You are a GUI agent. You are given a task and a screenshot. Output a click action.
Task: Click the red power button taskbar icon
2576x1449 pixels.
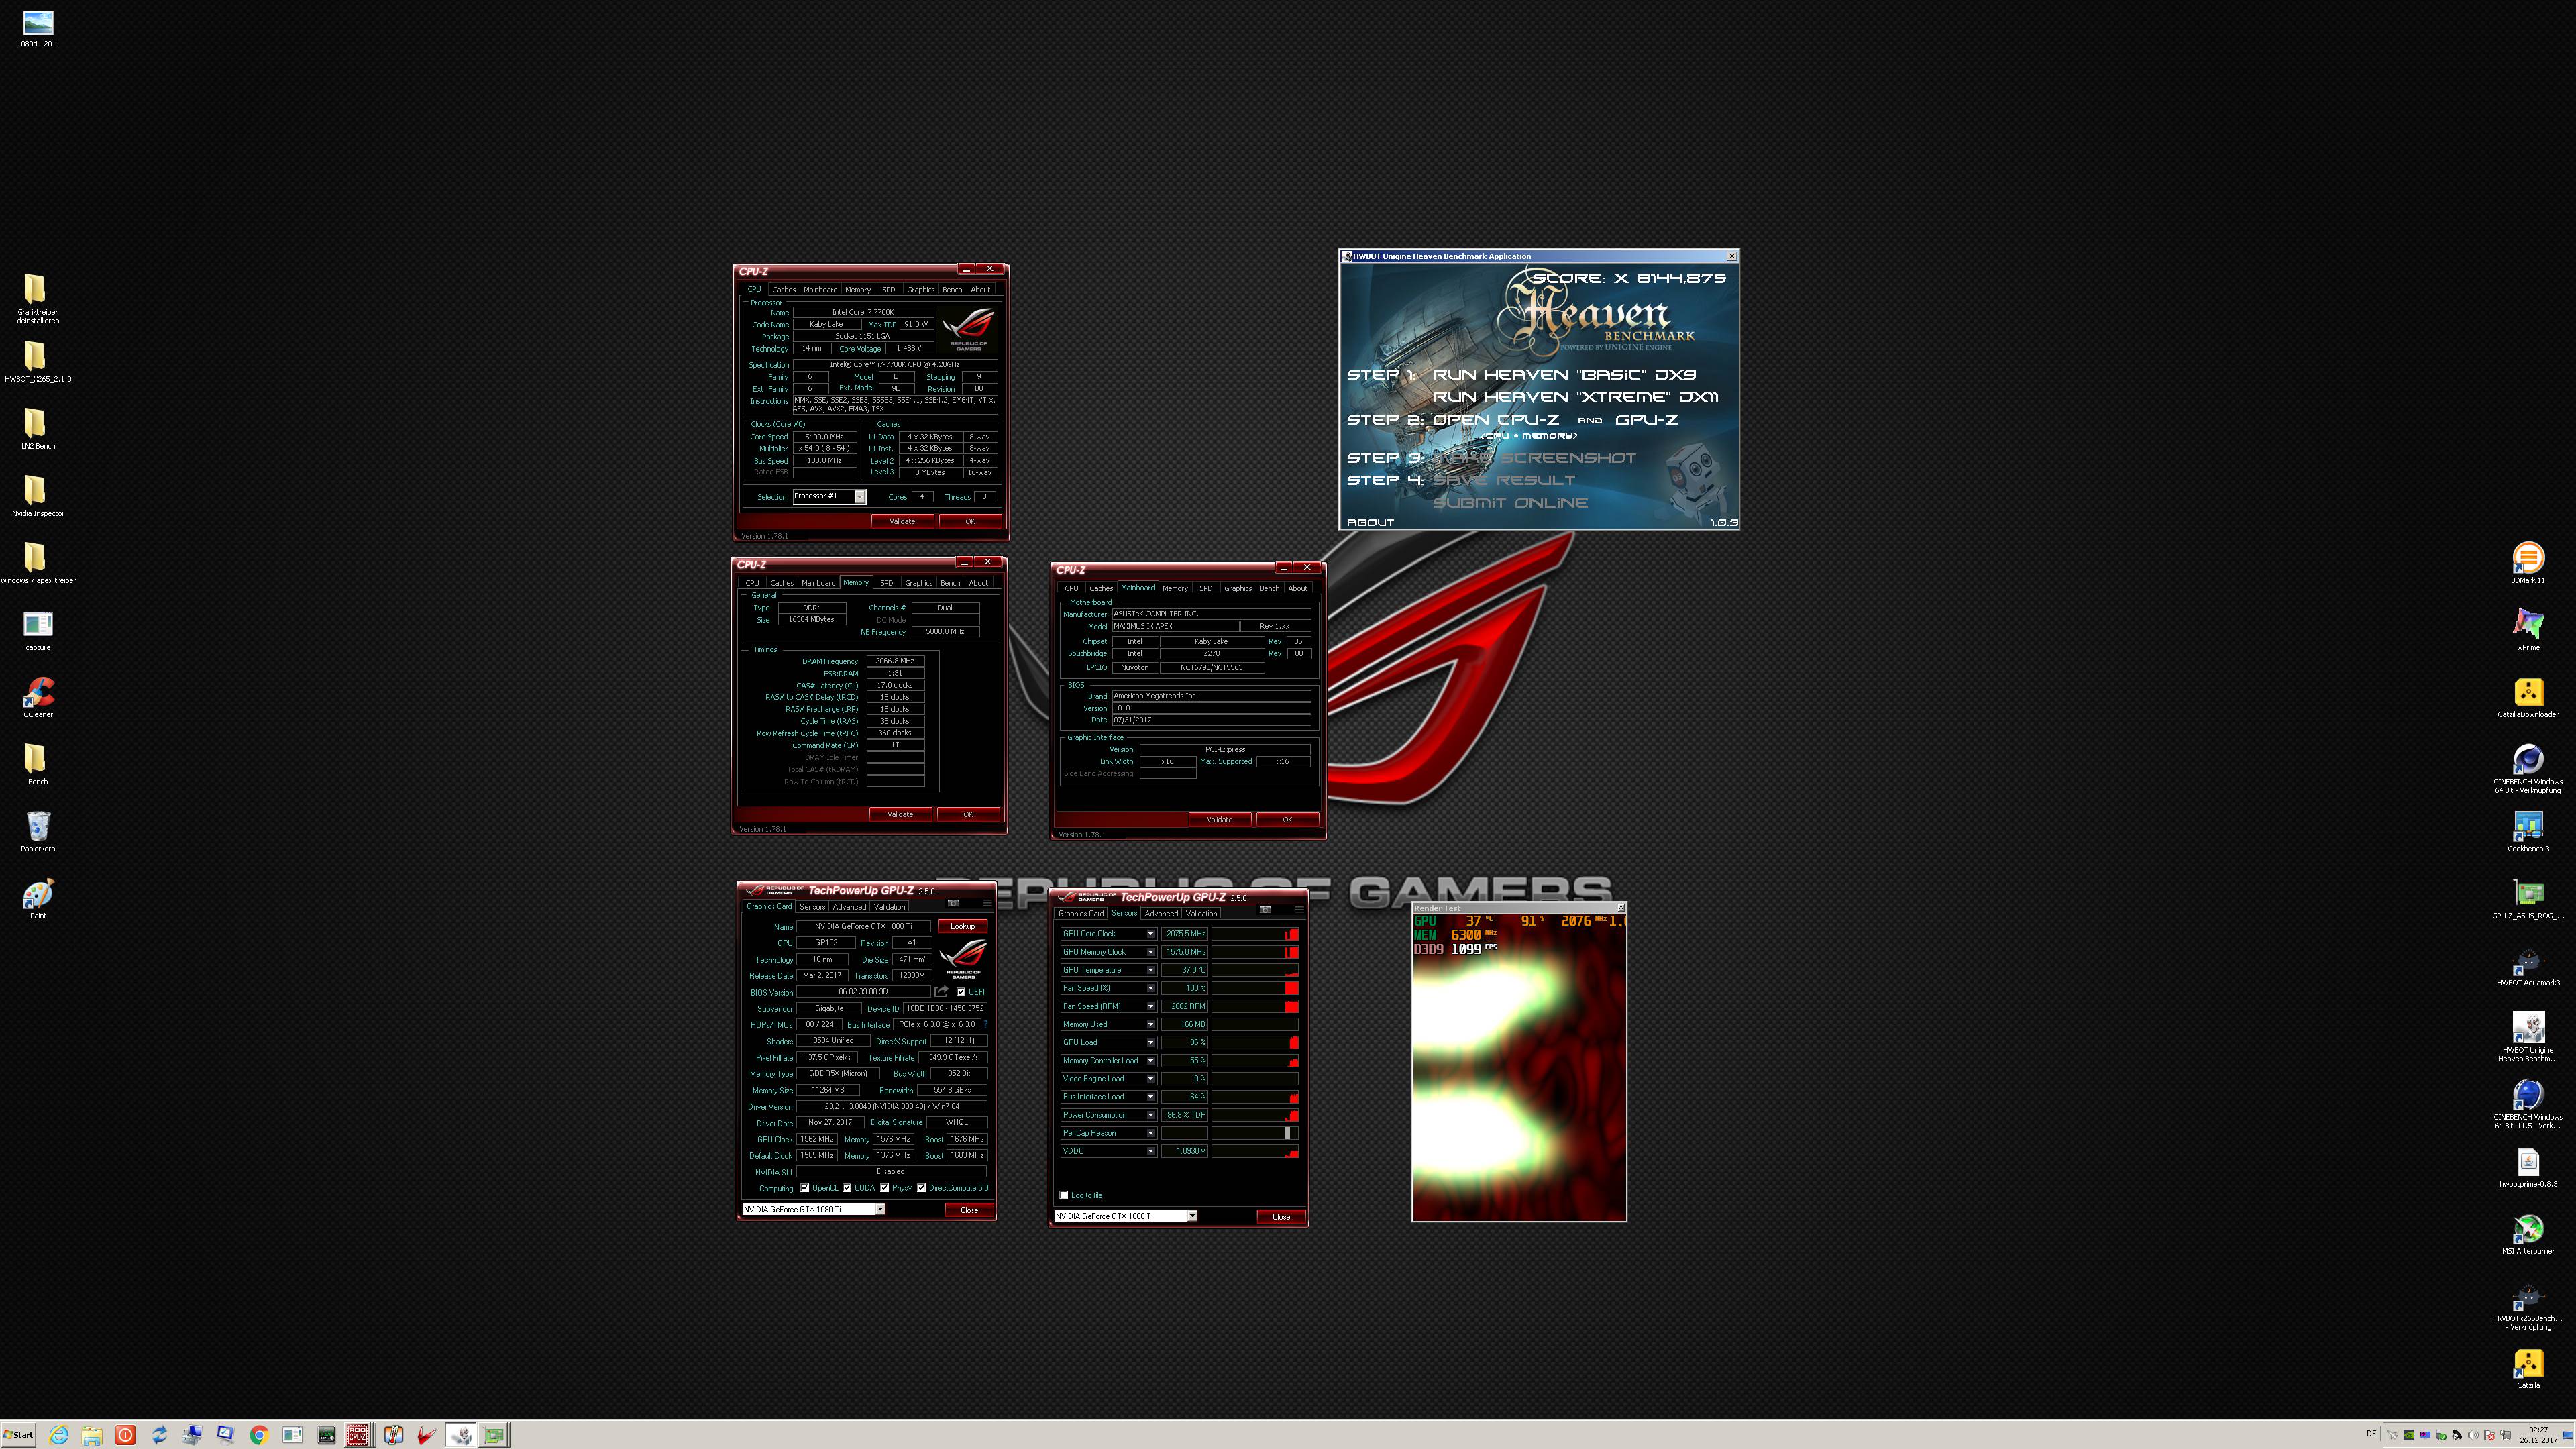tap(125, 1435)
